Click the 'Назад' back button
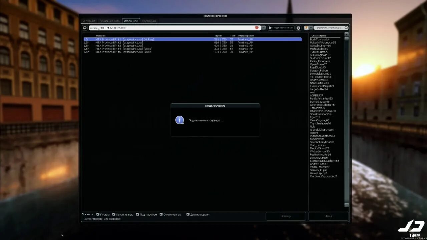 tap(328, 216)
